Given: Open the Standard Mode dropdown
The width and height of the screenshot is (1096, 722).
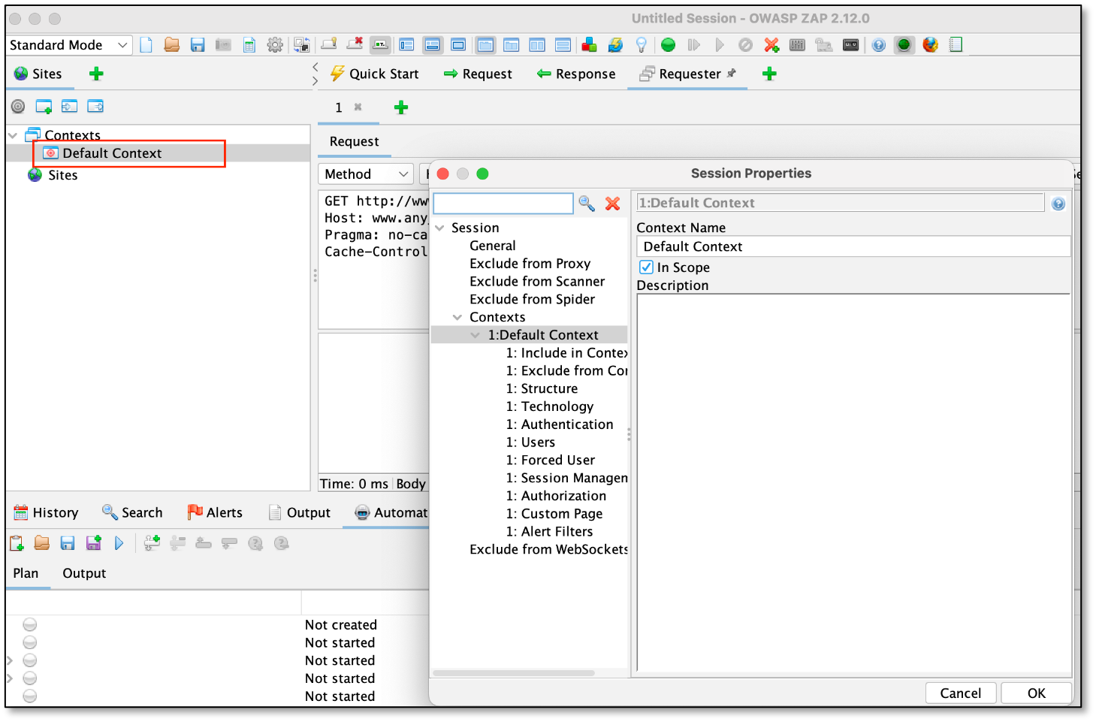Looking at the screenshot, I should pyautogui.click(x=70, y=45).
